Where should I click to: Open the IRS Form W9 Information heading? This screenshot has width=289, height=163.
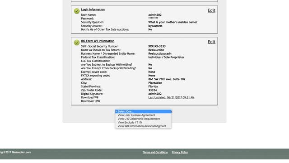pyautogui.click(x=98, y=41)
